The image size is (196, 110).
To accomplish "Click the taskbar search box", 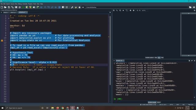I will 22,108.
